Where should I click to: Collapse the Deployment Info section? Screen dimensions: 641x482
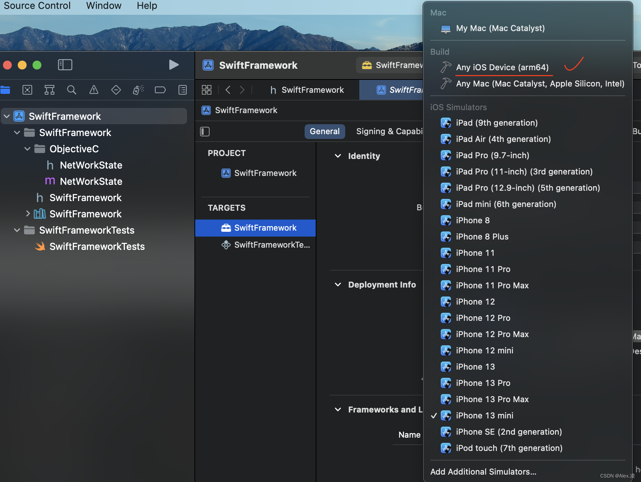338,285
